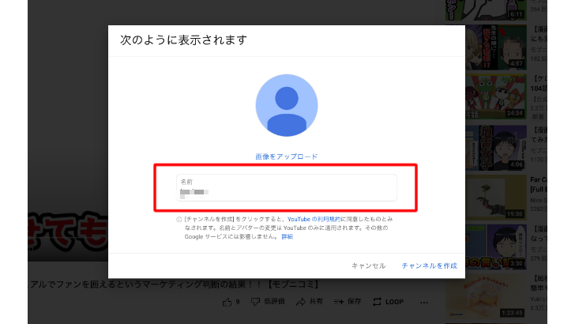The image size is (575, 324).
Task: Click the 名前 name input field
Action: coord(287,187)
